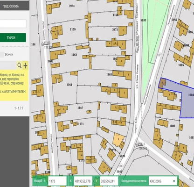Focus the X coordinate field
Screen dimensions: 194x187
tap(83, 181)
